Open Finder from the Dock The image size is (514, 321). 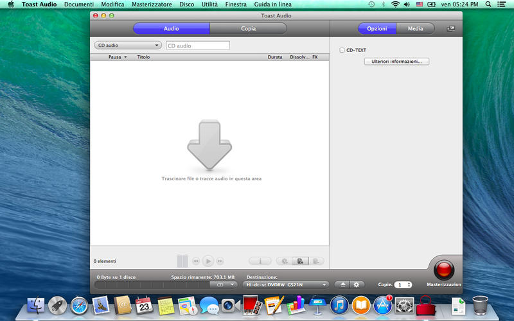point(36,305)
